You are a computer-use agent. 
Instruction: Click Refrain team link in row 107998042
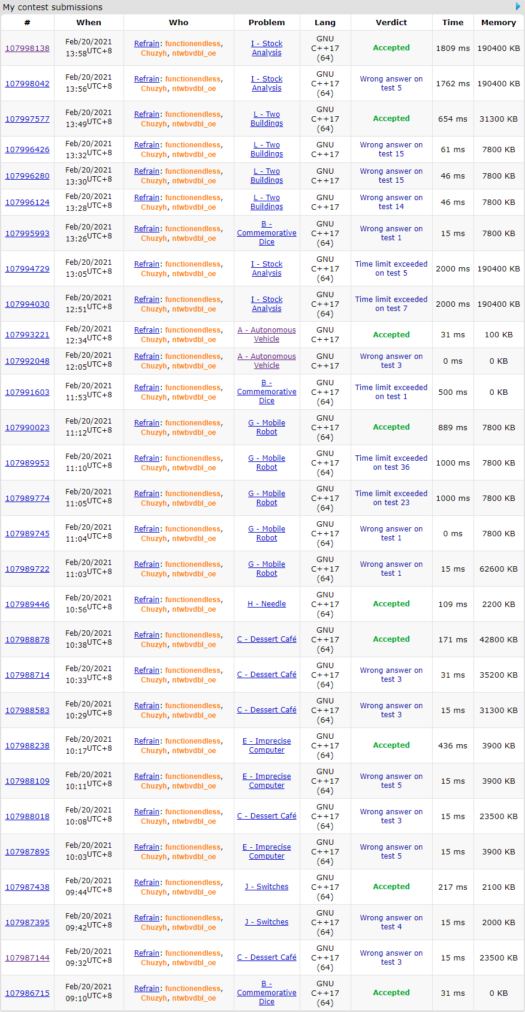pyautogui.click(x=147, y=79)
